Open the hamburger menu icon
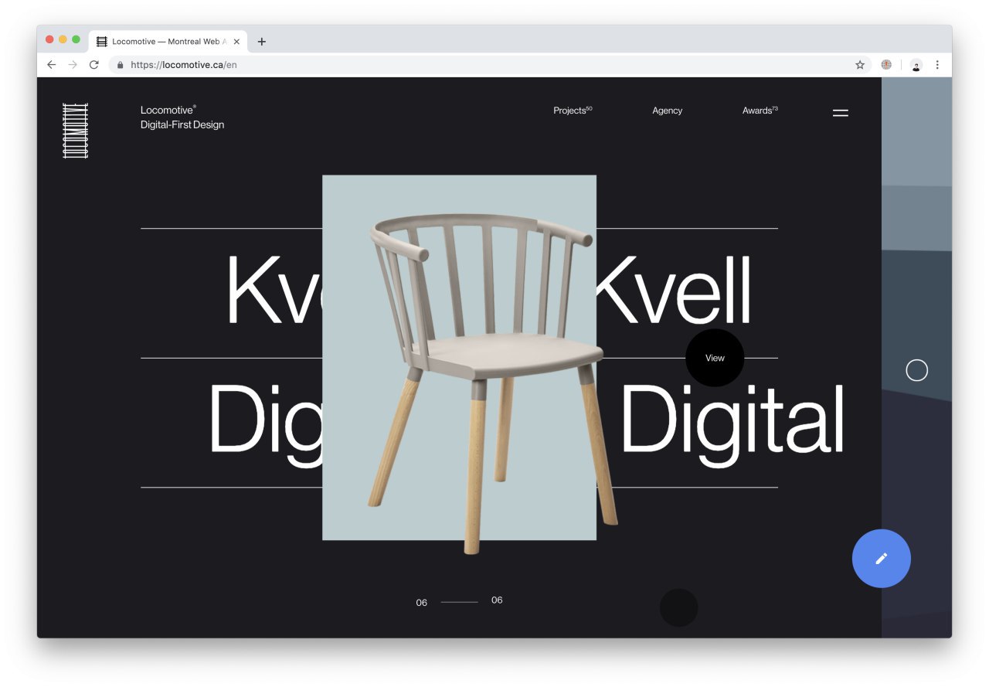This screenshot has height=687, width=989. coord(841,113)
